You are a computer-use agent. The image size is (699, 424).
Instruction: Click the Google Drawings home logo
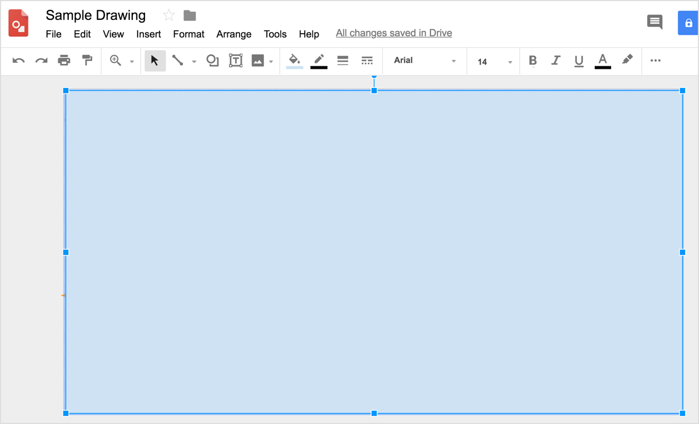point(19,23)
